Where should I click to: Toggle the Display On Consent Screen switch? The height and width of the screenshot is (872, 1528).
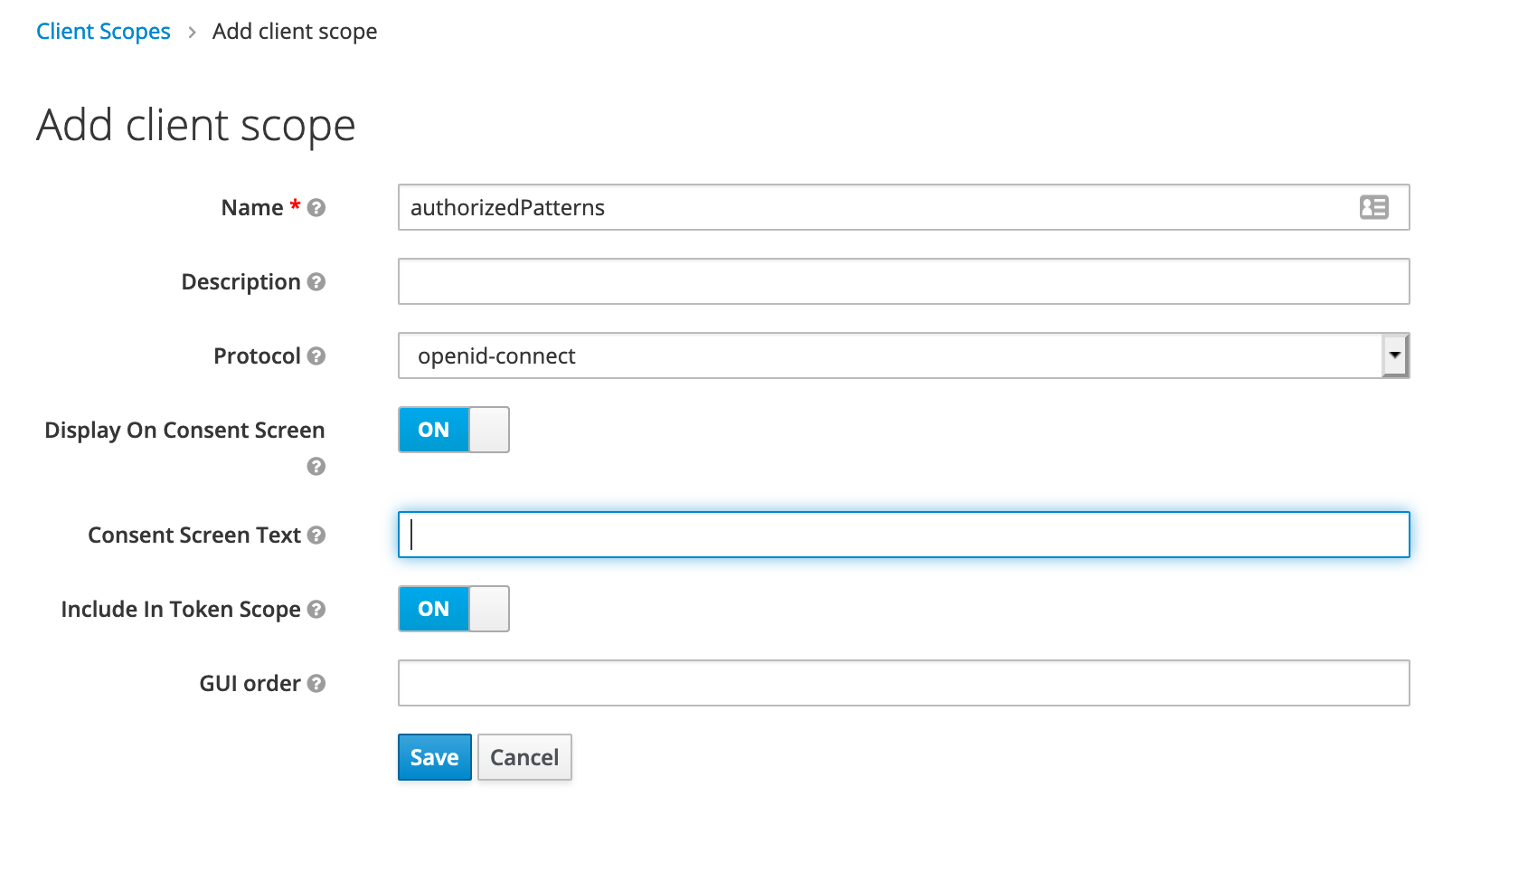[x=454, y=430]
